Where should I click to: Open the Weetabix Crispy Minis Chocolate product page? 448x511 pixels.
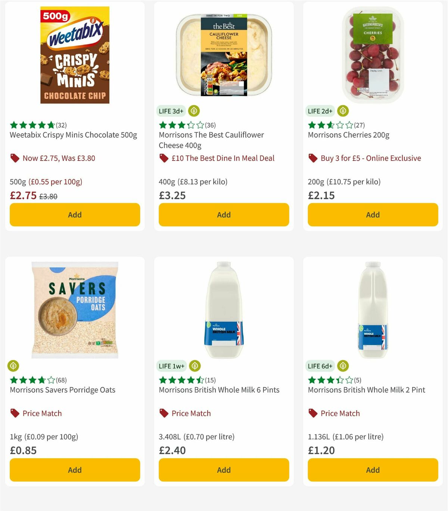tap(73, 135)
